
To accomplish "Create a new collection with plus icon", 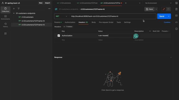I will (x=14, y=9).
